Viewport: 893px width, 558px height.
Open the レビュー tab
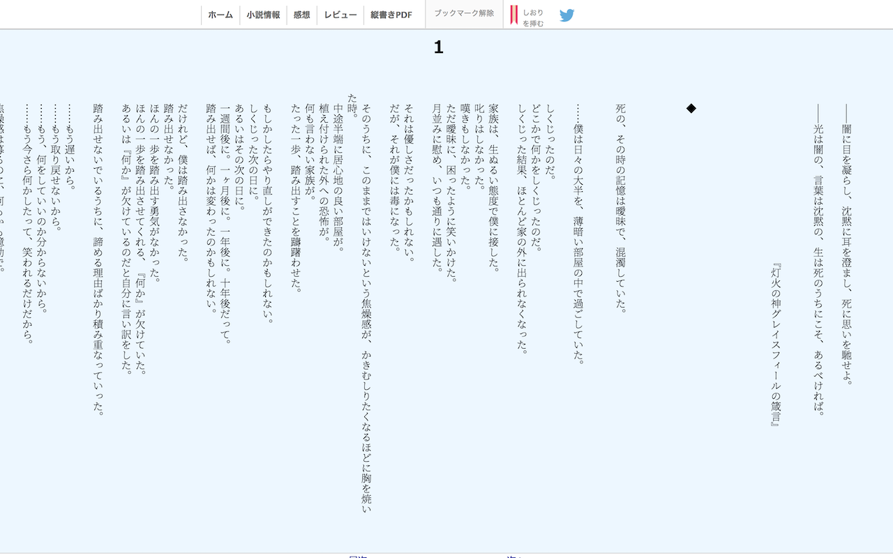pyautogui.click(x=340, y=15)
